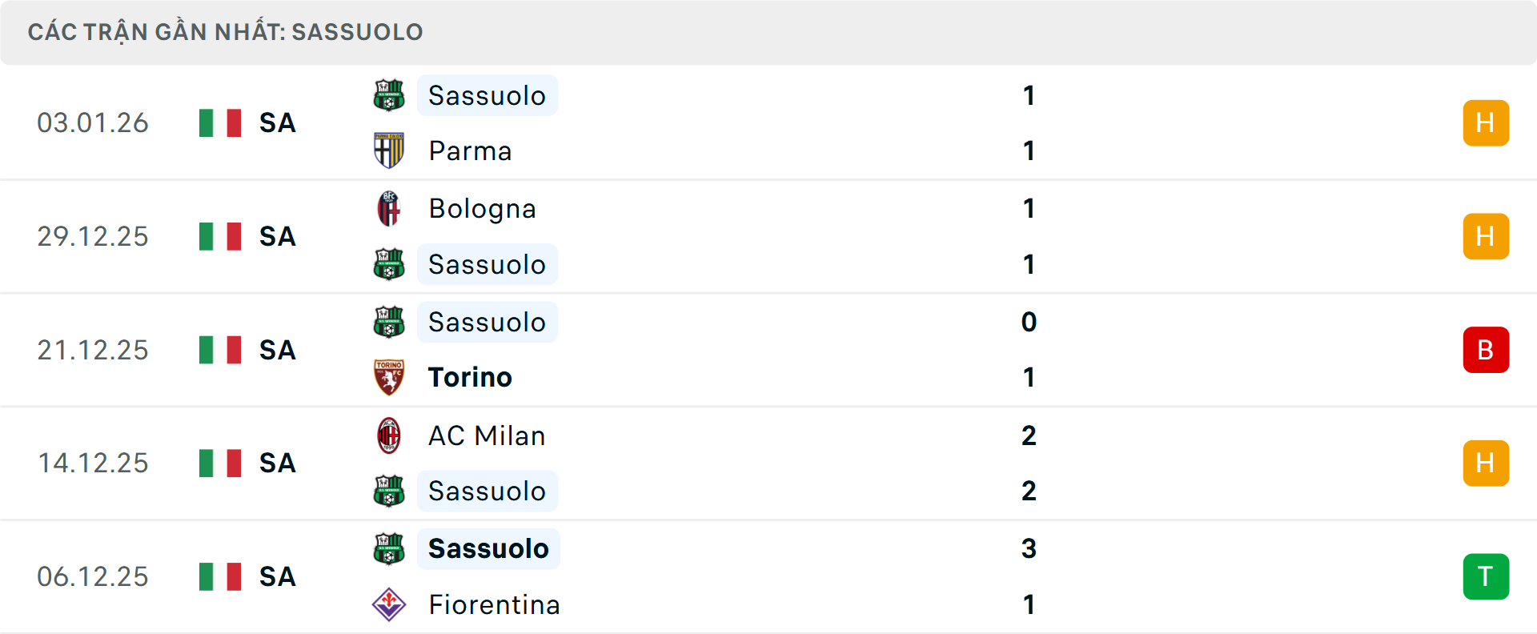Image resolution: width=1537 pixels, height=634 pixels.
Task: Click the yellow H badge for Sassuolo vs Parma
Action: [x=1486, y=122]
